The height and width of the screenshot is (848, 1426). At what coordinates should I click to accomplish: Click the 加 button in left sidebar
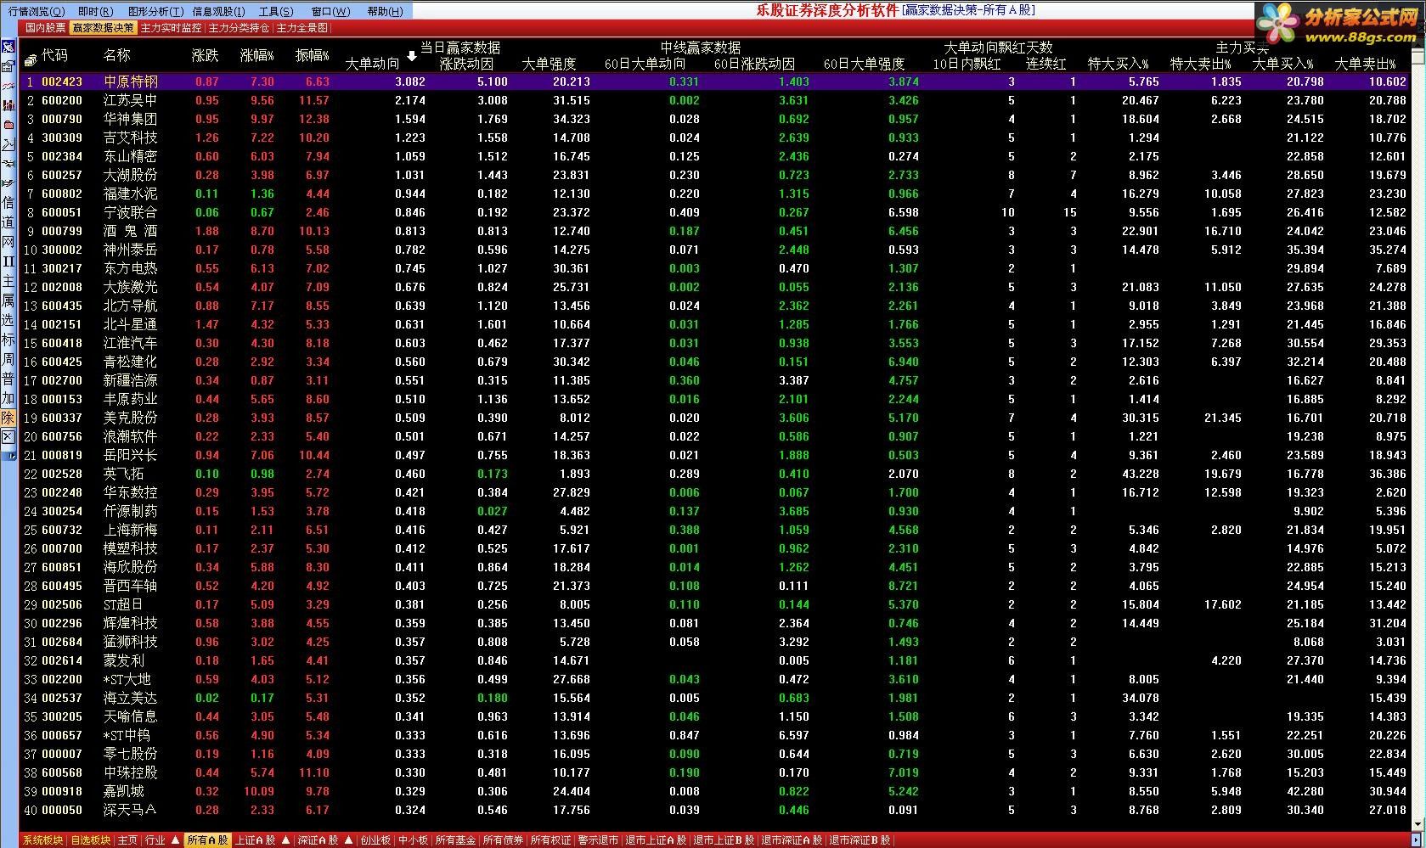(x=8, y=398)
